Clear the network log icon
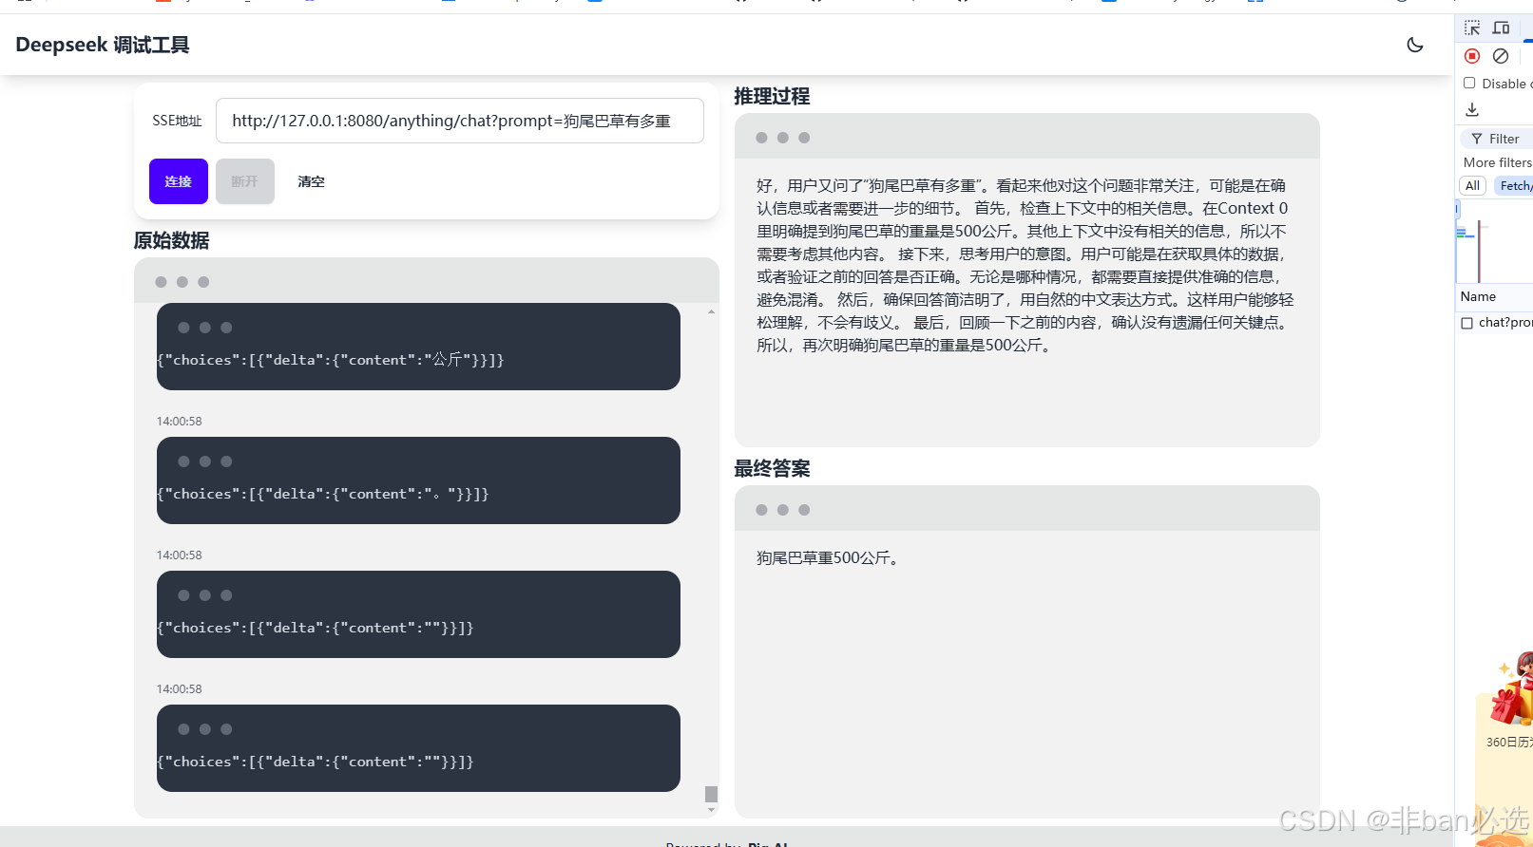Viewport: 1533px width, 847px height. (x=1501, y=56)
